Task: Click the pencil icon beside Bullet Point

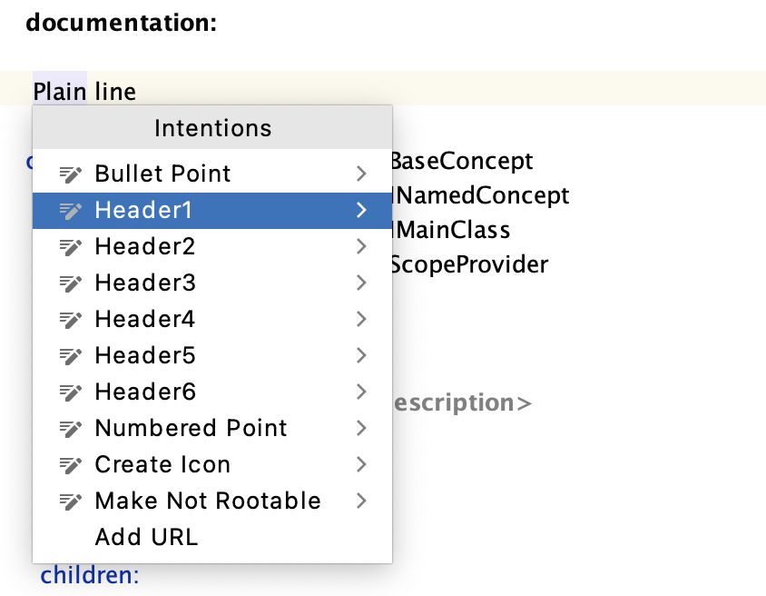Action: [72, 173]
